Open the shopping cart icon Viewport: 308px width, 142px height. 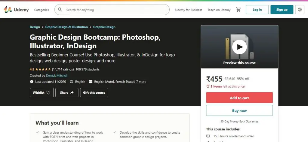(x=239, y=10)
